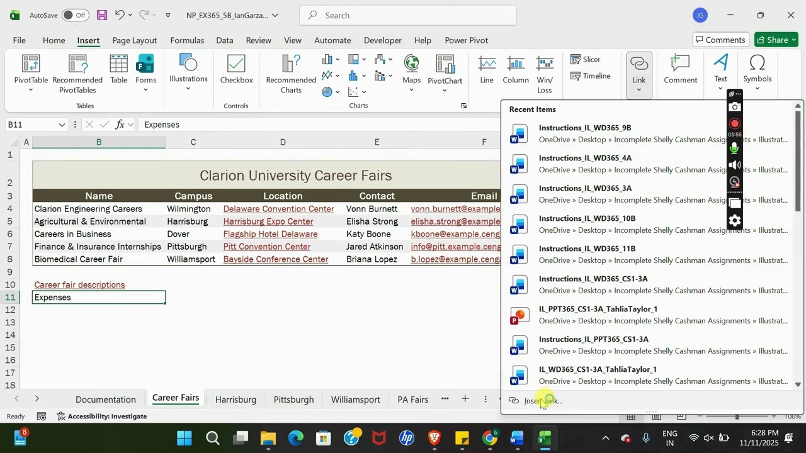Choose recent item Instructions_IL_WD365_9B
Viewport: 806px width, 453px height.
649,133
